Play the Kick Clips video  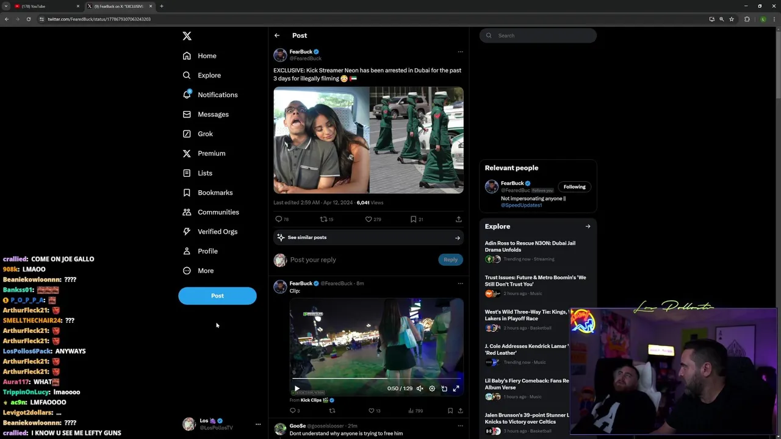tap(297, 388)
